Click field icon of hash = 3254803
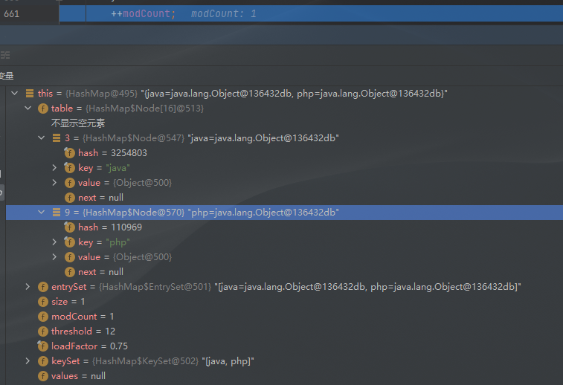This screenshot has height=385, width=563. coord(69,153)
